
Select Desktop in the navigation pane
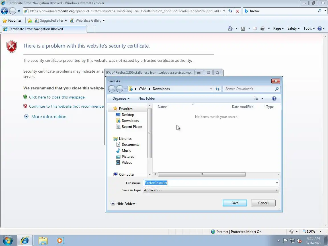(x=128, y=115)
